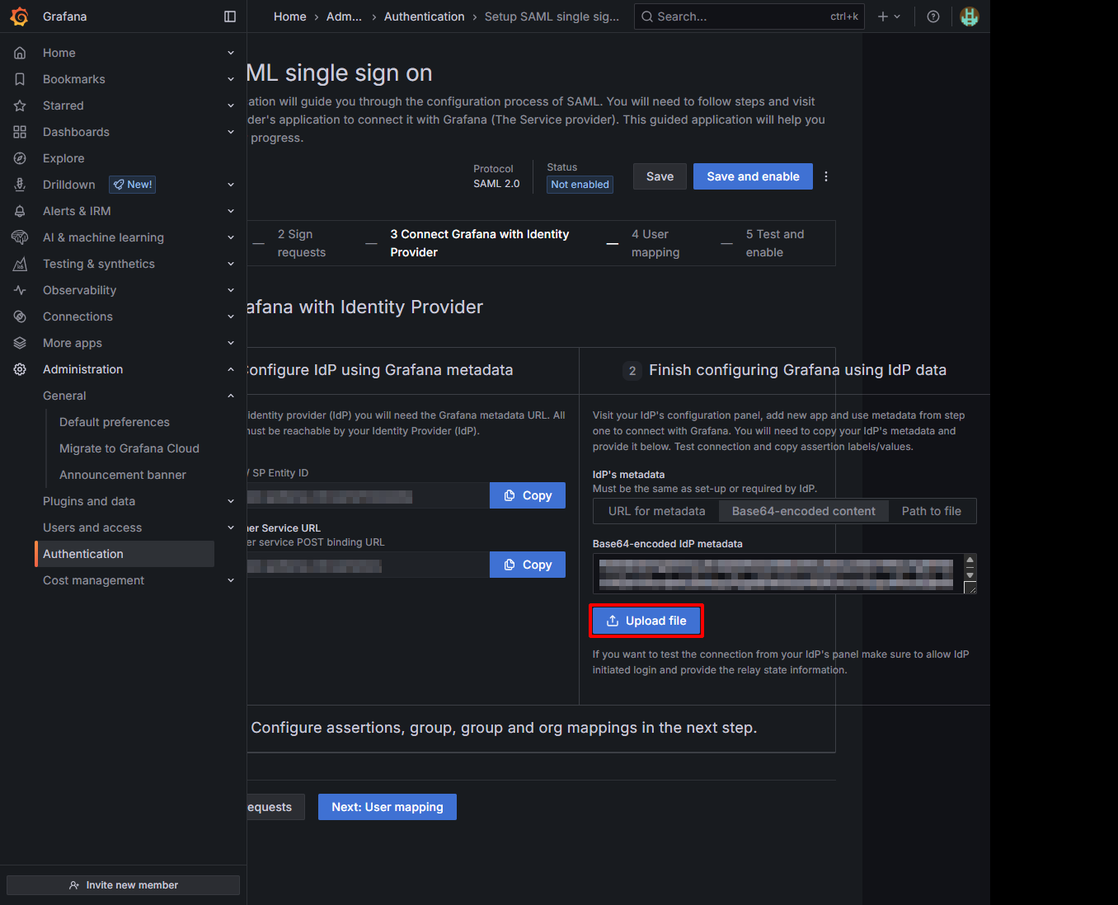Open the user profile avatar
Viewport: 1118px width, 905px height.
pos(969,16)
